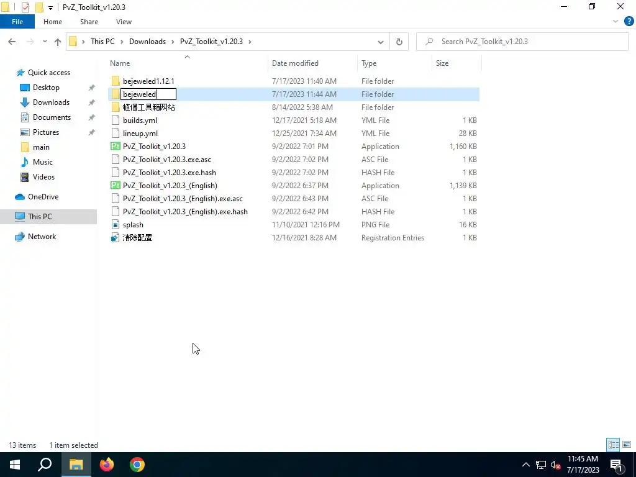The image size is (636, 477).
Task: Open the bejeweled1.12.1 folder icon
Action: pyautogui.click(x=116, y=81)
